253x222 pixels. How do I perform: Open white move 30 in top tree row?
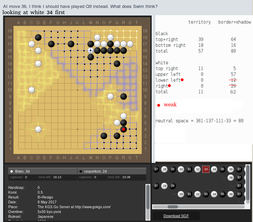181,169
